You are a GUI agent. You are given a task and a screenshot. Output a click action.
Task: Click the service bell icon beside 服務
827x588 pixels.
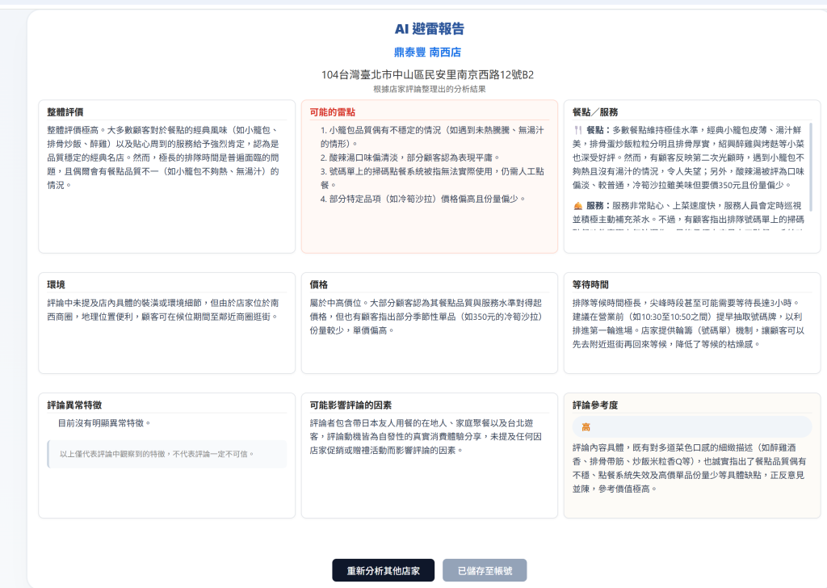pos(578,206)
